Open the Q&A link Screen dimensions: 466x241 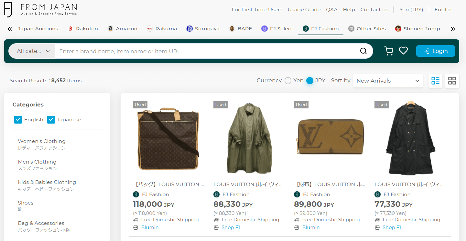331,10
